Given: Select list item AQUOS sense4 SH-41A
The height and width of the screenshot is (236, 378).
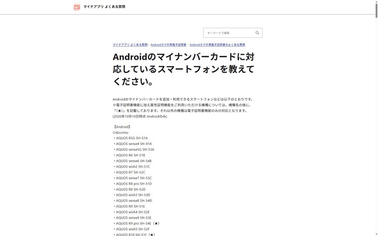Looking at the screenshot, I should tap(133, 144).
